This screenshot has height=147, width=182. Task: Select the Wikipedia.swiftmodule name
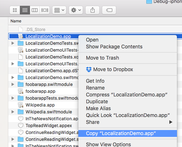pos(49,112)
